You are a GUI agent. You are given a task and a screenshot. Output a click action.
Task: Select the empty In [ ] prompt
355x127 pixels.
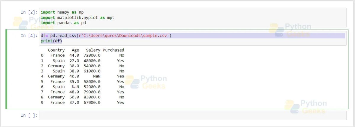(x=29, y=116)
